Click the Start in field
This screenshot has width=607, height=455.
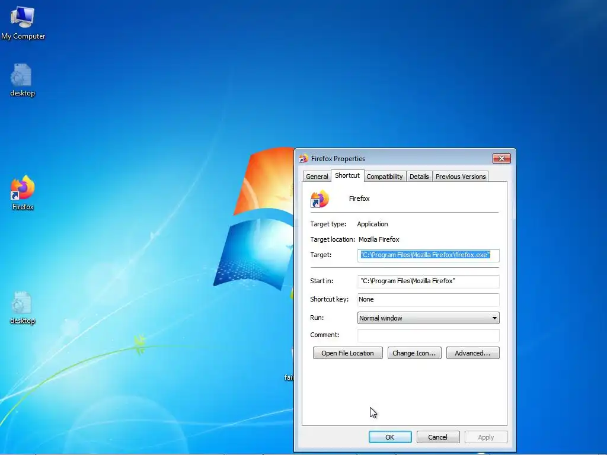pyautogui.click(x=428, y=281)
